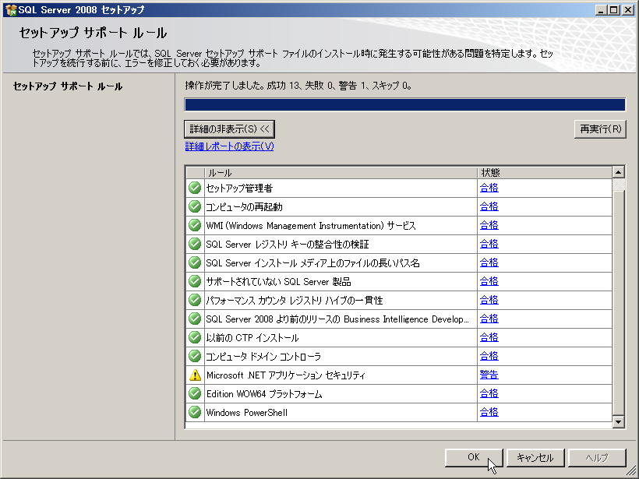
Task: Select the コンピュータの再起動 rule text
Action: point(244,207)
